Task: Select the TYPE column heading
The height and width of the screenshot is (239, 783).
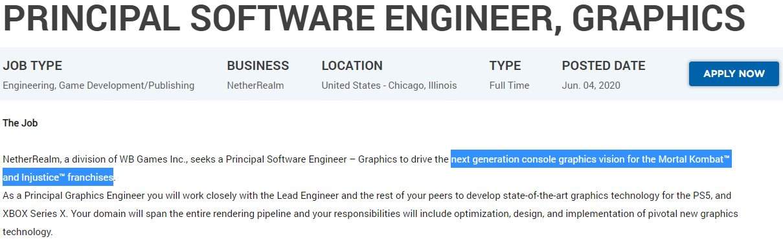Action: point(505,65)
